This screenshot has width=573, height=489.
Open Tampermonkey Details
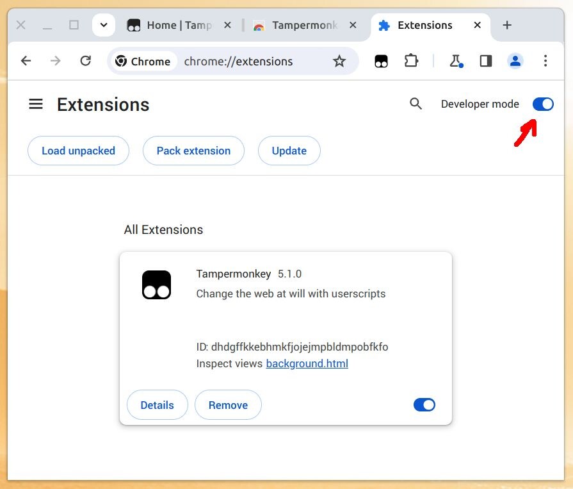click(x=157, y=405)
